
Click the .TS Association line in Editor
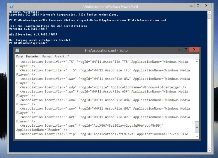104,62
